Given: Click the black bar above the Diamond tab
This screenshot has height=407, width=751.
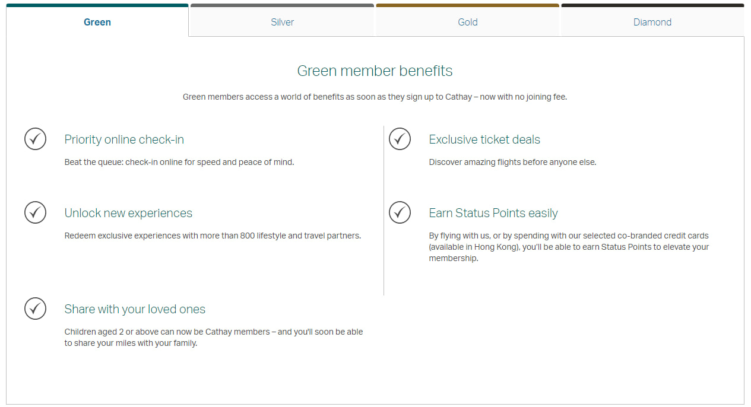Looking at the screenshot, I should [652, 4].
